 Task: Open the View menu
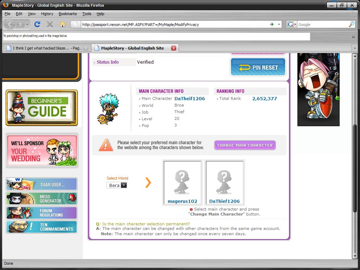click(32, 14)
